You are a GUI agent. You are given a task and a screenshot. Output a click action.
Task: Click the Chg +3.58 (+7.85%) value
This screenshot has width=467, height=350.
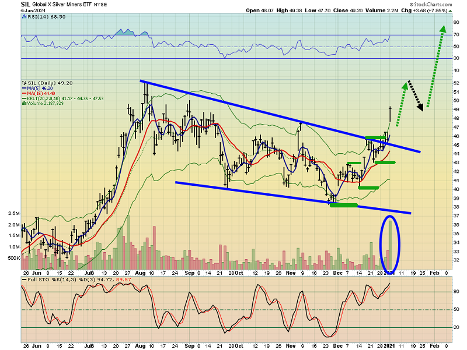point(424,10)
